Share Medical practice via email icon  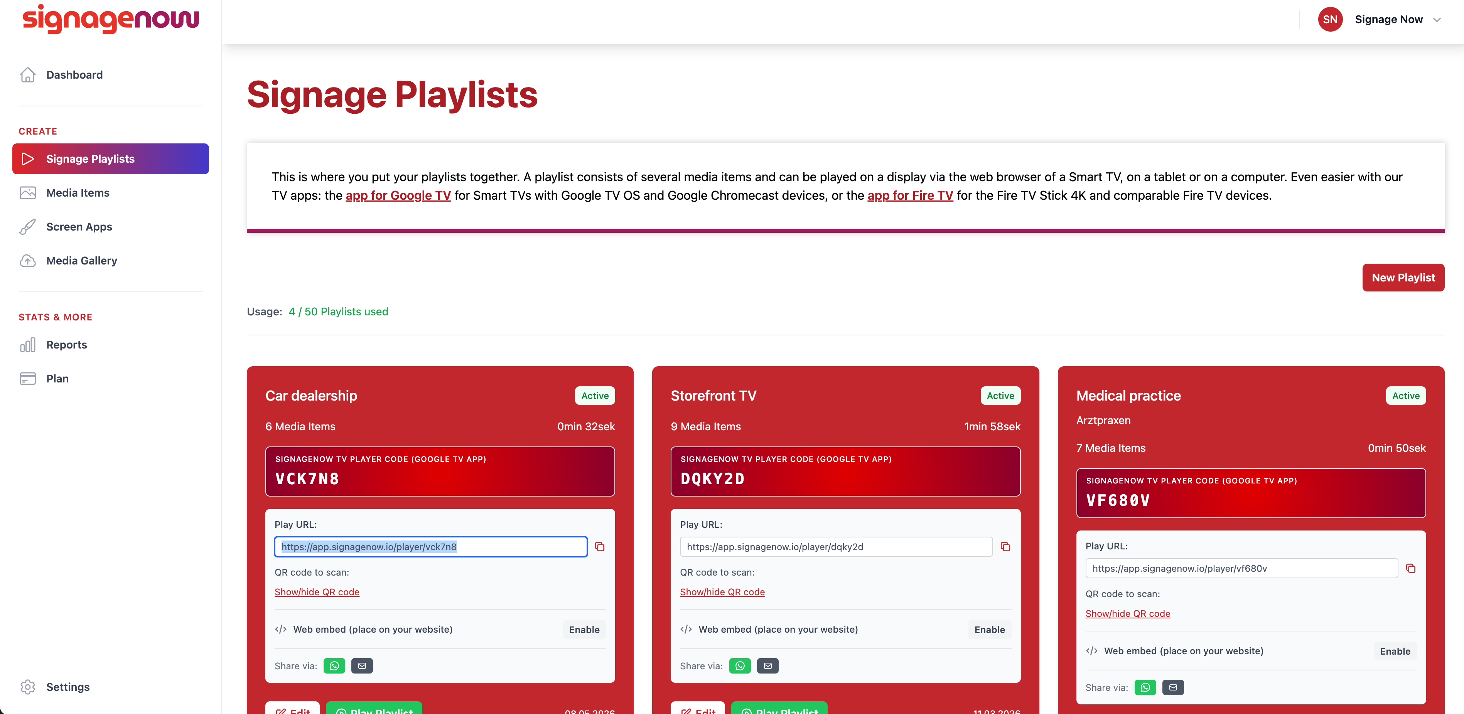[x=1173, y=687]
